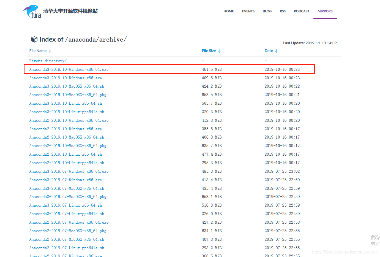The width and height of the screenshot is (380, 257).
Task: Open the EVENTS menu item
Action: (x=248, y=11)
